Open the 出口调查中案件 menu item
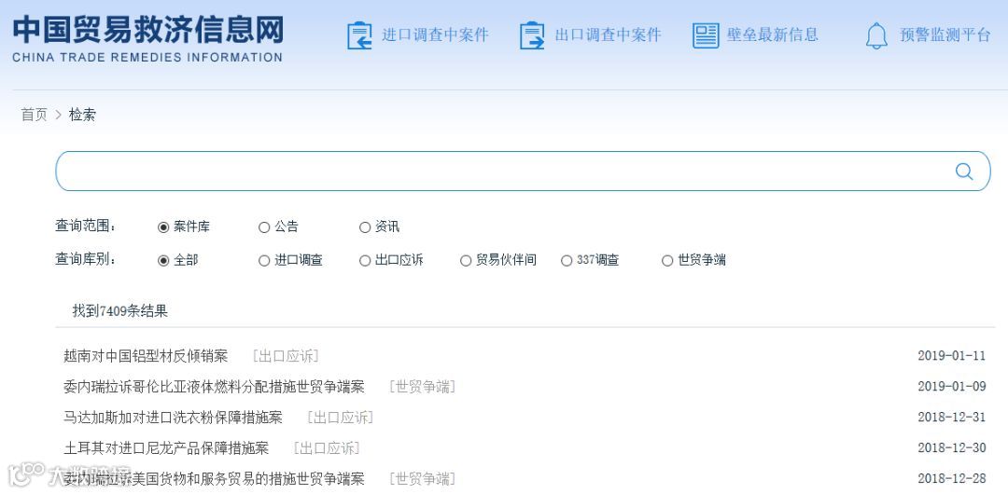 [609, 34]
